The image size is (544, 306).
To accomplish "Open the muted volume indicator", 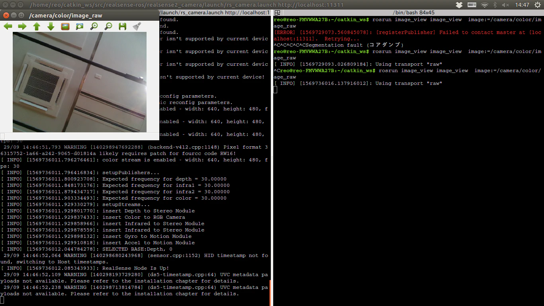I will (x=505, y=5).
